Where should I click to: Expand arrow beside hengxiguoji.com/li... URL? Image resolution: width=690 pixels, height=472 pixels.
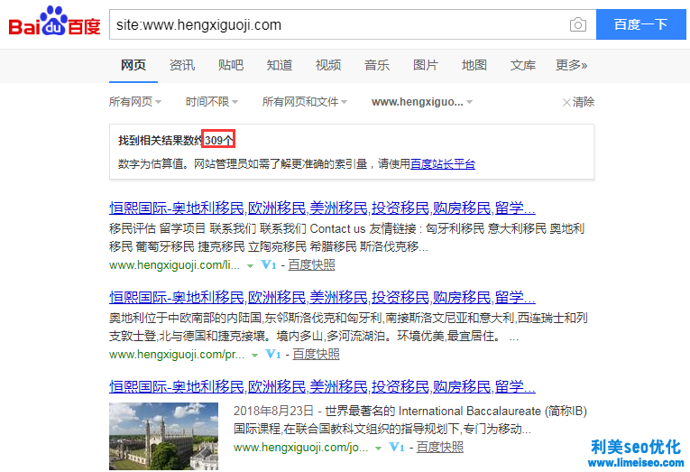250,266
